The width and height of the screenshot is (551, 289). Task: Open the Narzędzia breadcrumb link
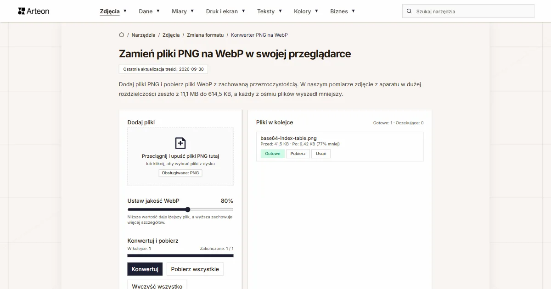click(x=143, y=35)
